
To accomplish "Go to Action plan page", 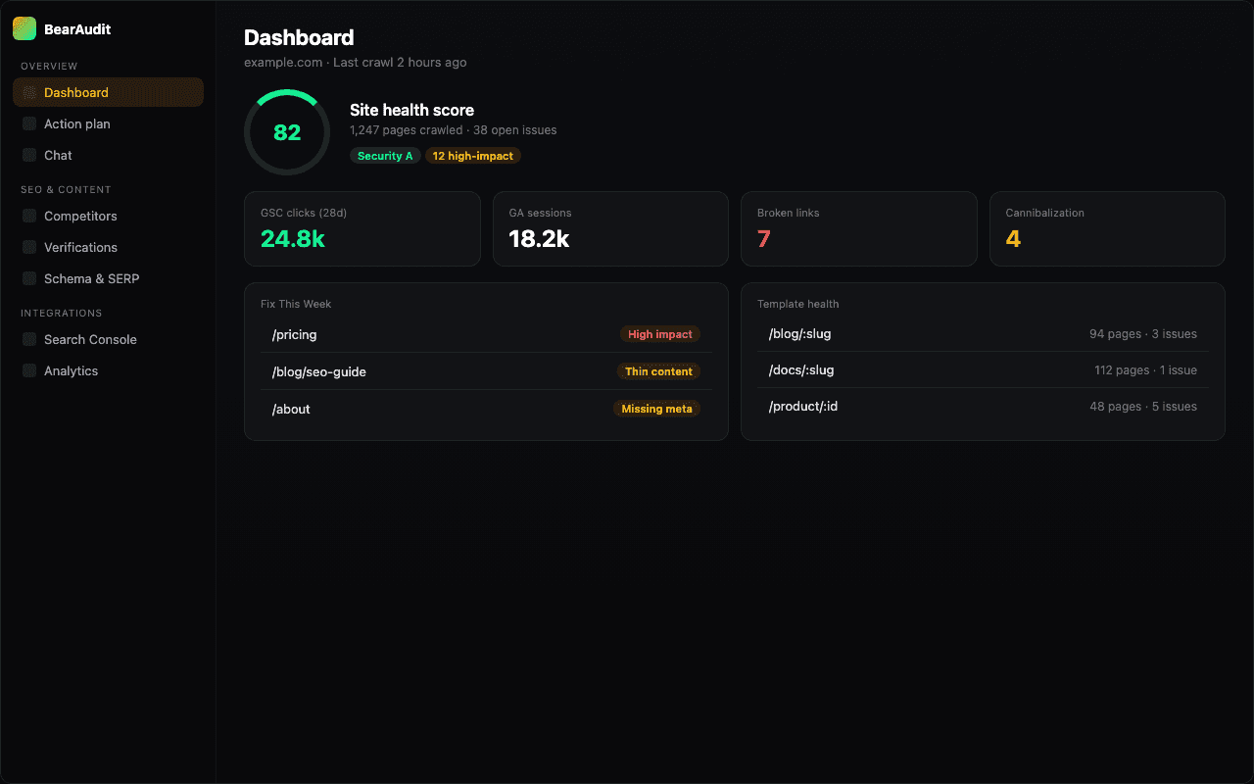I will [108, 123].
